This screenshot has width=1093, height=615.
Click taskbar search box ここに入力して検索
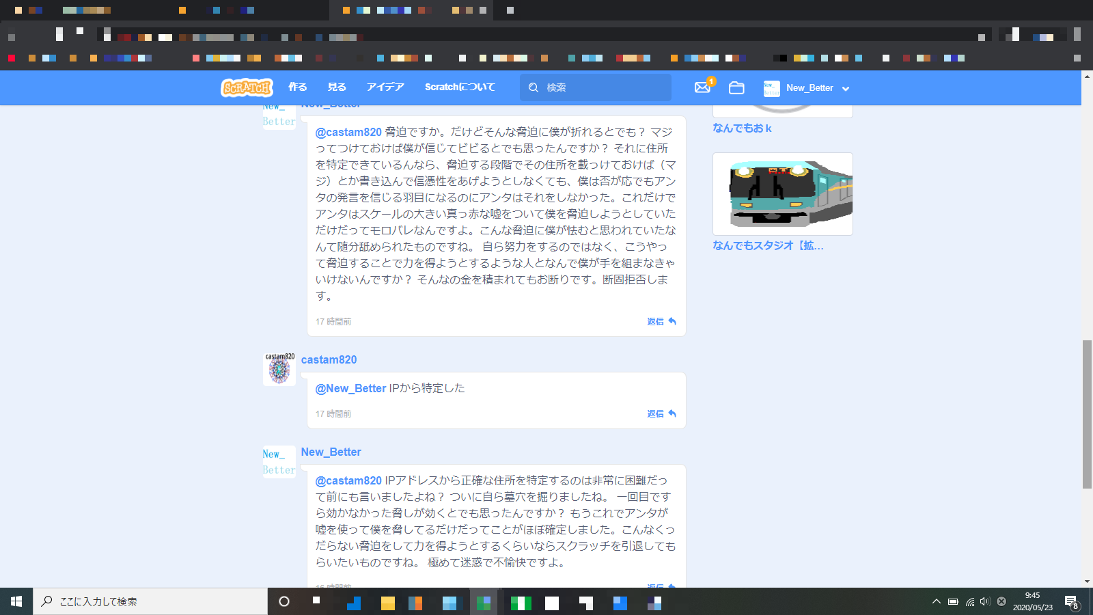pyautogui.click(x=150, y=601)
